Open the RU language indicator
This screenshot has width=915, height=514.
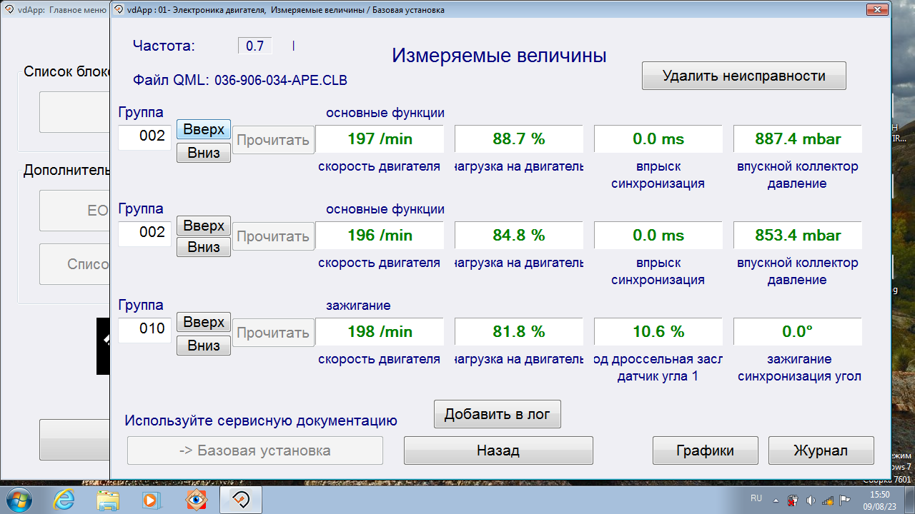coord(756,498)
